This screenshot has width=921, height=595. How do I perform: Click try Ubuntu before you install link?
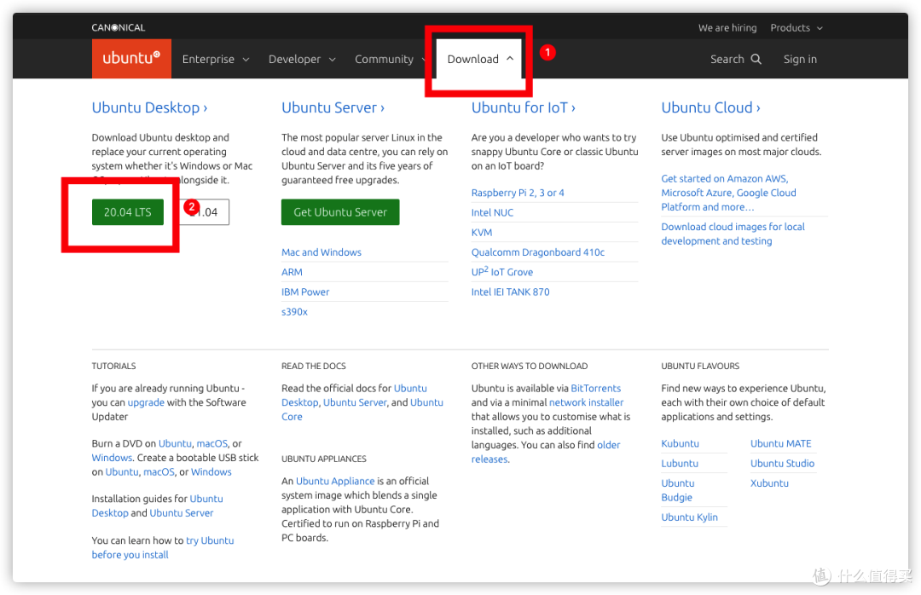coord(163,547)
